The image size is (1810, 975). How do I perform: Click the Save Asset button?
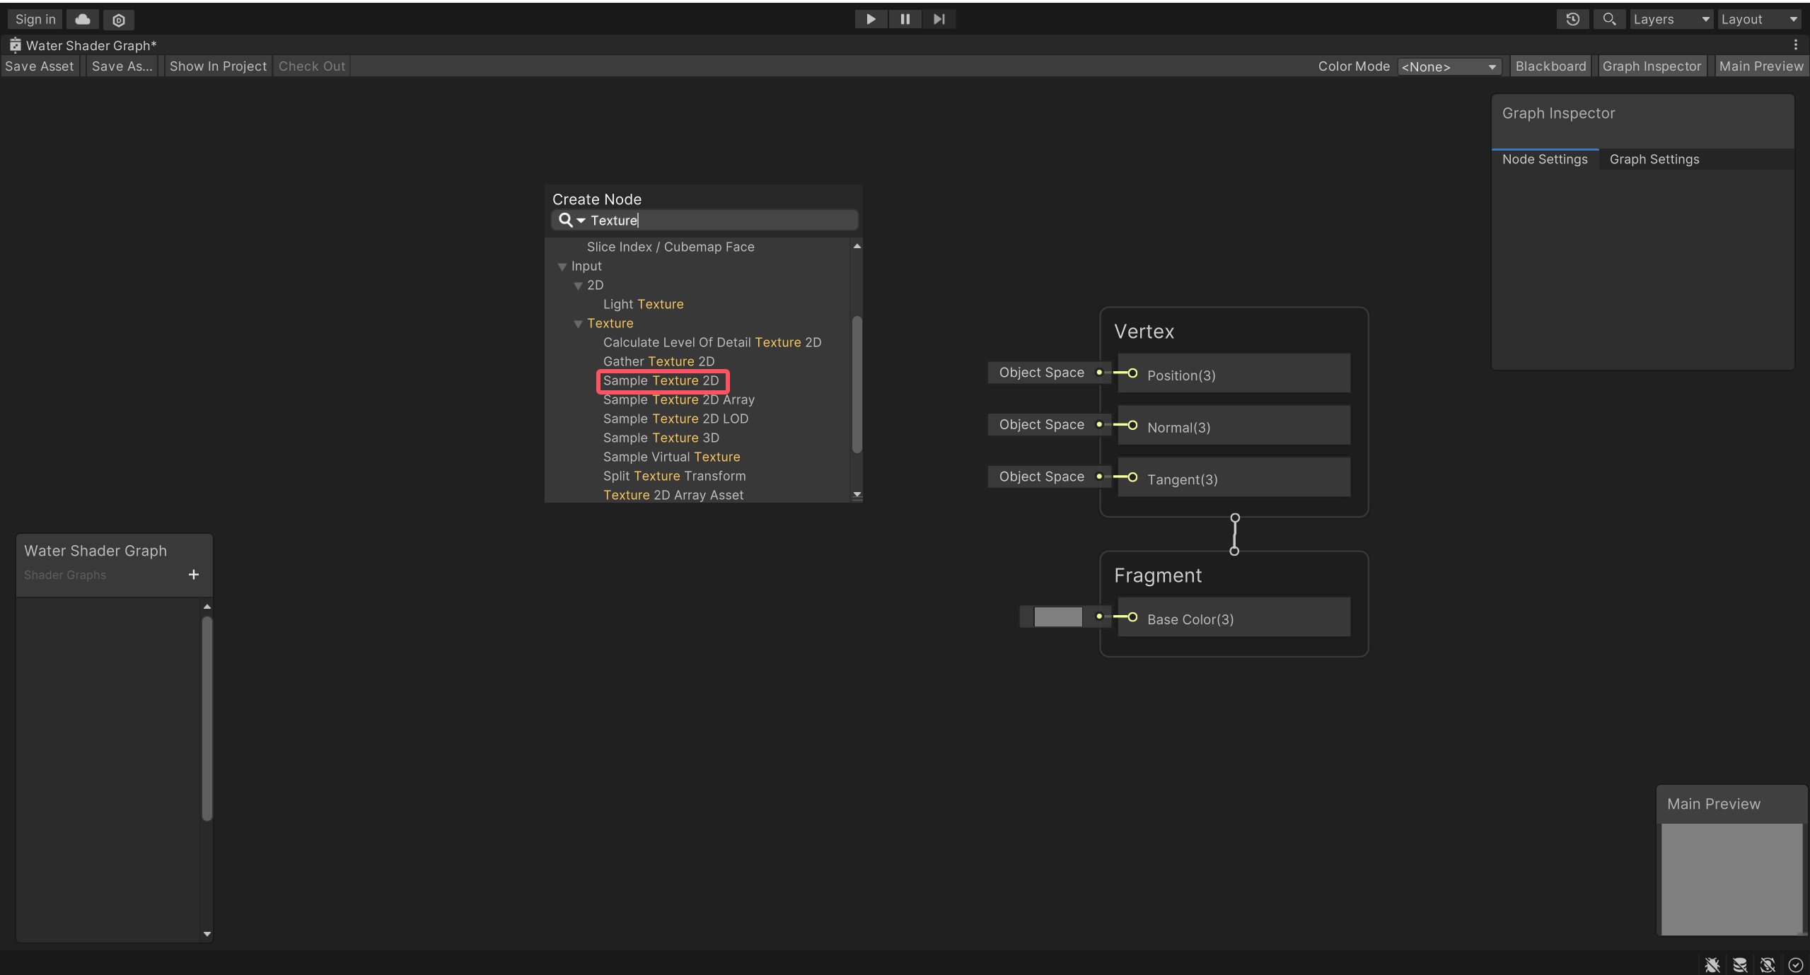(40, 66)
